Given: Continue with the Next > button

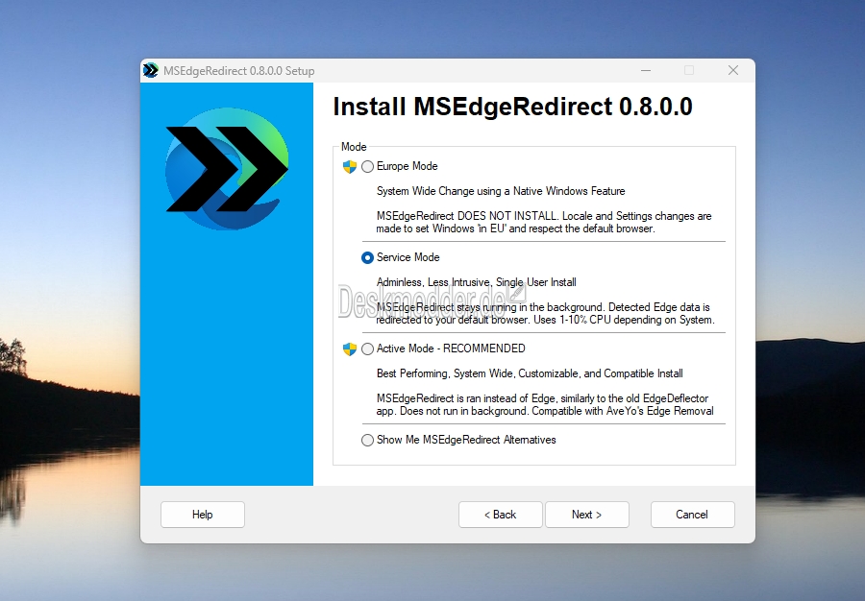Looking at the screenshot, I should tap(587, 515).
